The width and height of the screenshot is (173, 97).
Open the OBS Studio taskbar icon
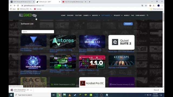point(102,95)
